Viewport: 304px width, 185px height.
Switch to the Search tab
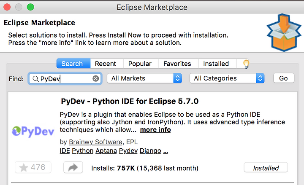point(73,64)
